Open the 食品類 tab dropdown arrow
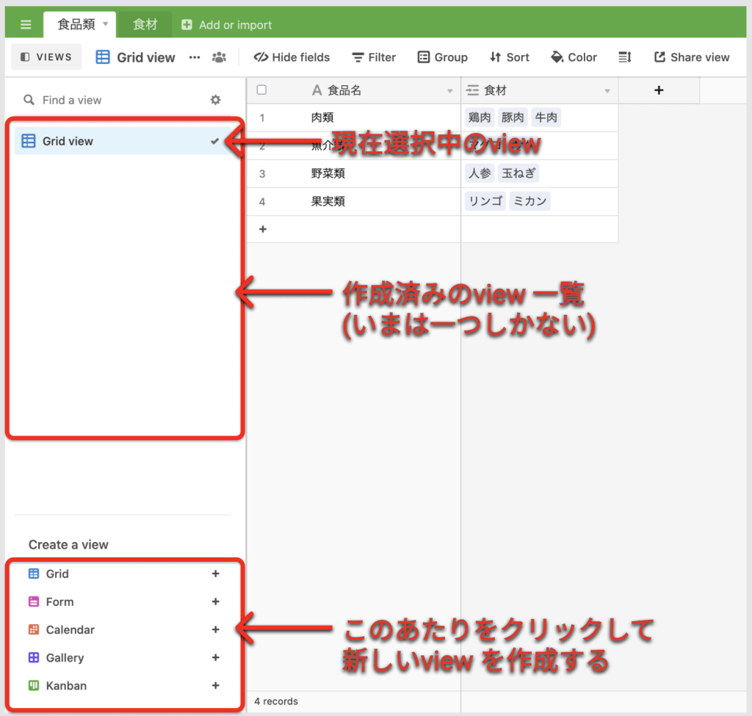752x716 pixels. [105, 24]
